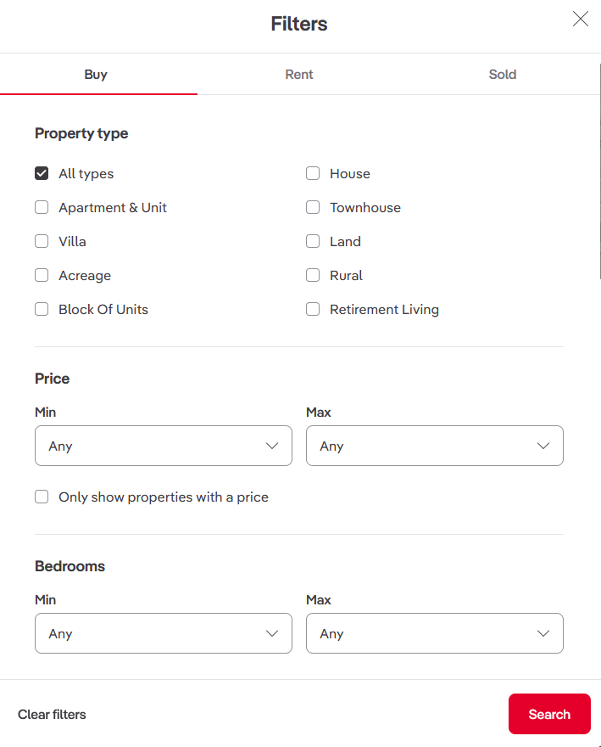Open the Price Min dropdown

pyautogui.click(x=164, y=446)
